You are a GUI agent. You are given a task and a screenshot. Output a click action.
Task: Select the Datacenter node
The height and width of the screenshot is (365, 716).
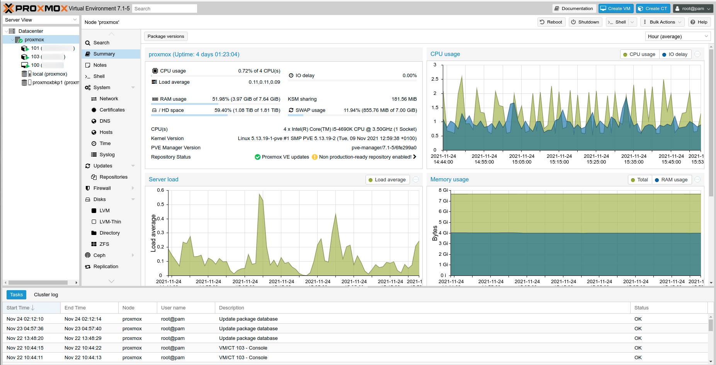(x=31, y=31)
